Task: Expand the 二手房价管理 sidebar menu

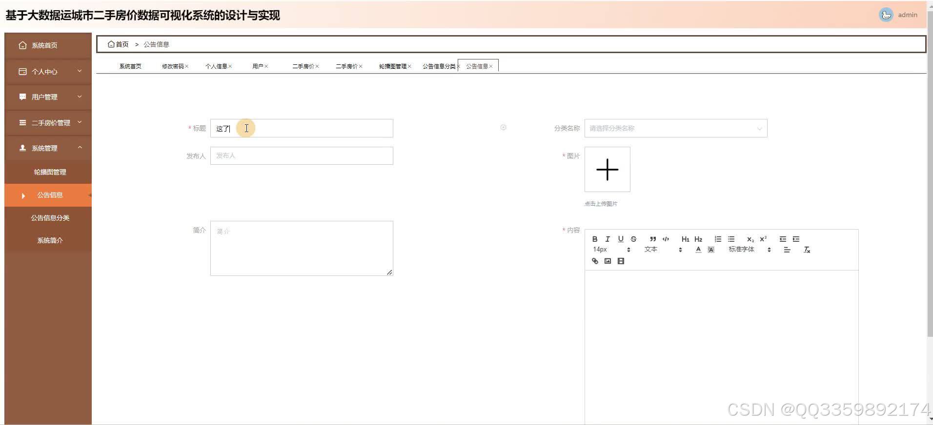Action: point(48,122)
